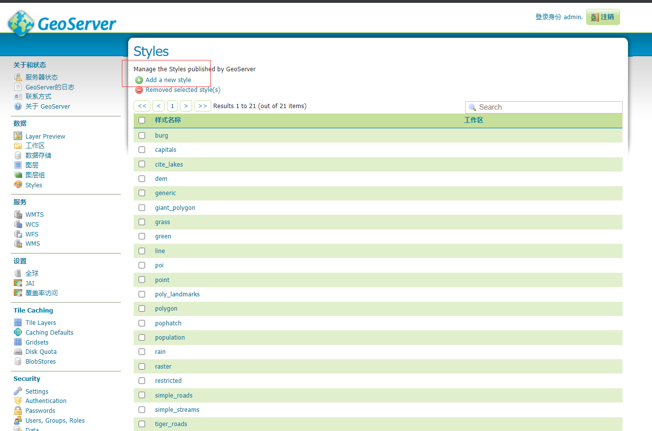The width and height of the screenshot is (652, 431).
Task: Select the cite_lakes row checkbox
Action: pyautogui.click(x=142, y=164)
